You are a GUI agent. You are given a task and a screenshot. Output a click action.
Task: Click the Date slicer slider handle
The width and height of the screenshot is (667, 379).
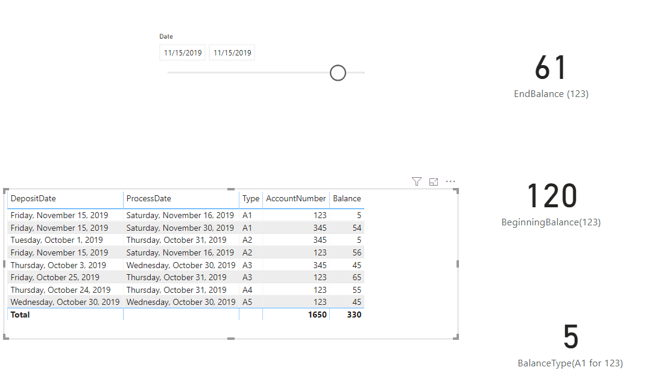point(338,73)
